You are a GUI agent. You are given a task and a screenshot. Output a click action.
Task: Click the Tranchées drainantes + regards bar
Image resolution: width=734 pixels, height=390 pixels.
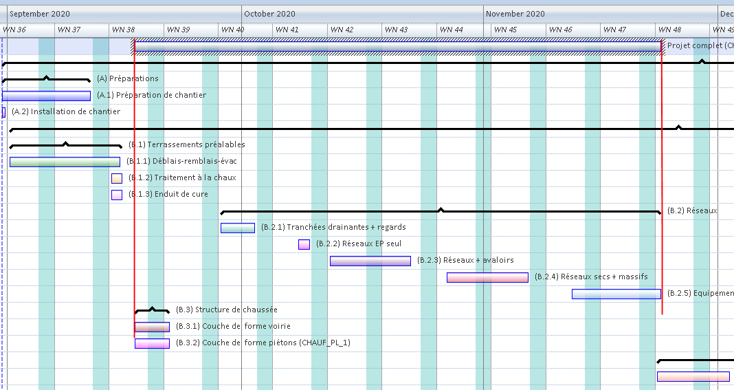(x=237, y=228)
